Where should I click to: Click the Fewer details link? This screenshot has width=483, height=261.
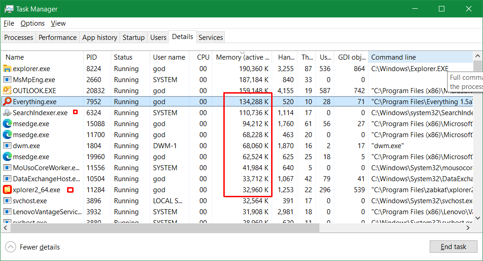coord(40,247)
